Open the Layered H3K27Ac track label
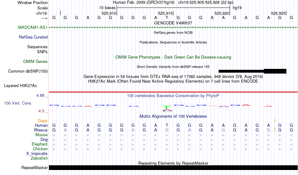Screen dimensions: 298x175 coord(20,85)
